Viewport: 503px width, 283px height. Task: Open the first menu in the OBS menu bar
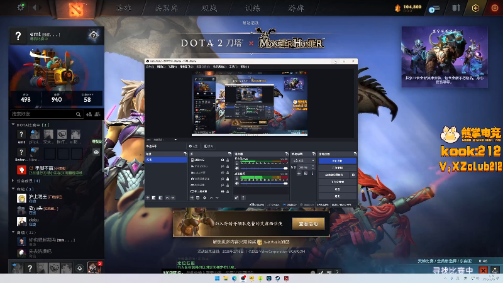click(150, 67)
